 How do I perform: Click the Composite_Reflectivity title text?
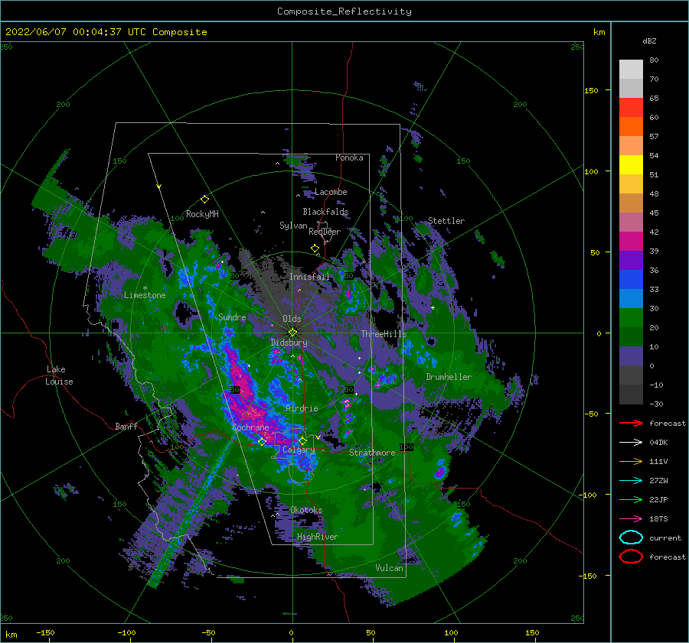coord(344,11)
